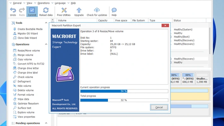
Task: Select the Healthy(System) volume row
Action: pyautogui.click(x=183, y=29)
